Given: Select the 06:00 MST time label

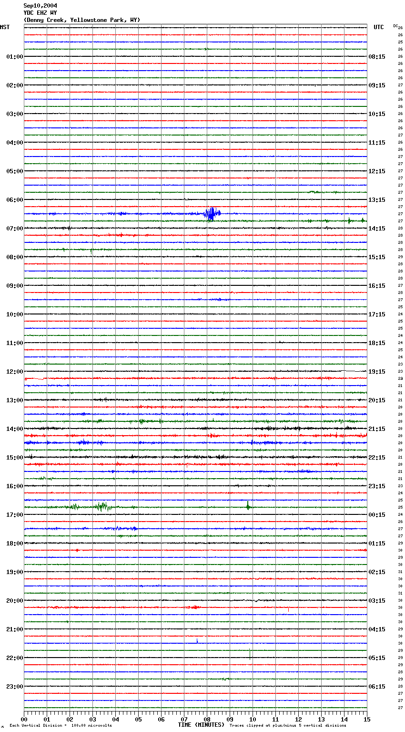Looking at the screenshot, I should coord(15,200).
